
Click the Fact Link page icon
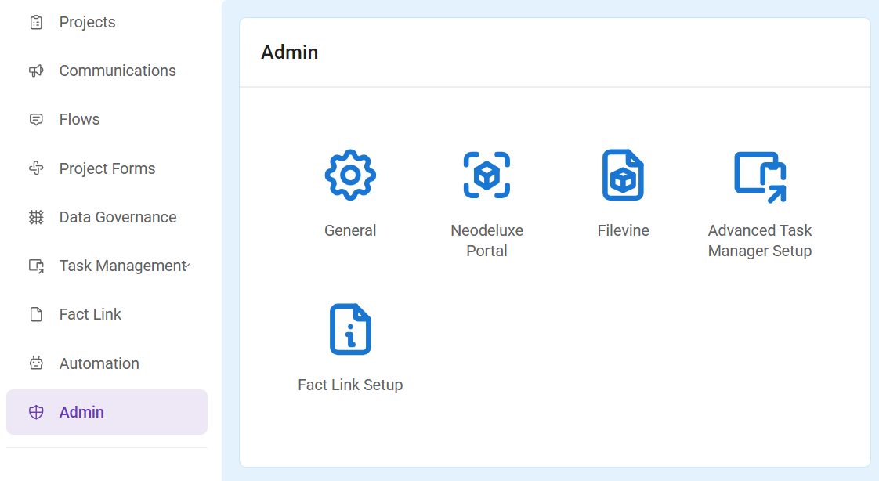[x=37, y=314]
